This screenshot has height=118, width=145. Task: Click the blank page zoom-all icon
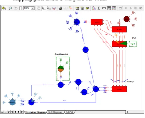[21, 8]
